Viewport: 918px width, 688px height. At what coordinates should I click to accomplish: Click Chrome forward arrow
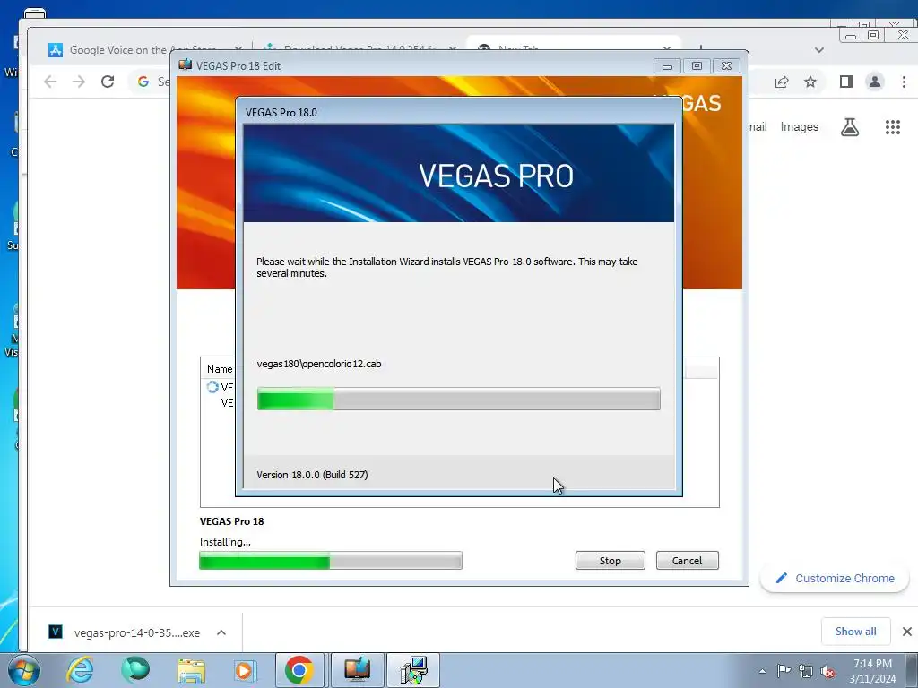pos(79,82)
